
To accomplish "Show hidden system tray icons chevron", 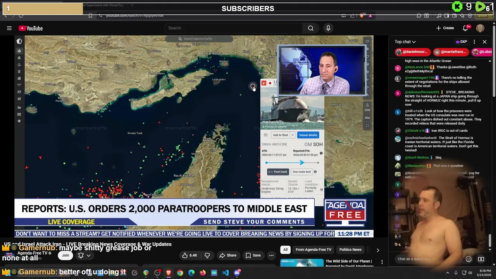I will pyautogui.click(x=448, y=273).
